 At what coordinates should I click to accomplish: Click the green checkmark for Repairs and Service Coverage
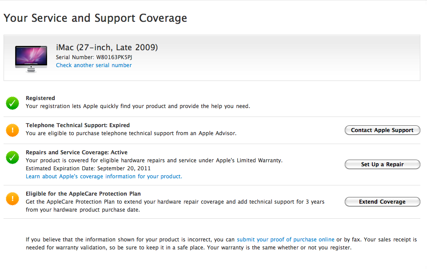pos(12,157)
